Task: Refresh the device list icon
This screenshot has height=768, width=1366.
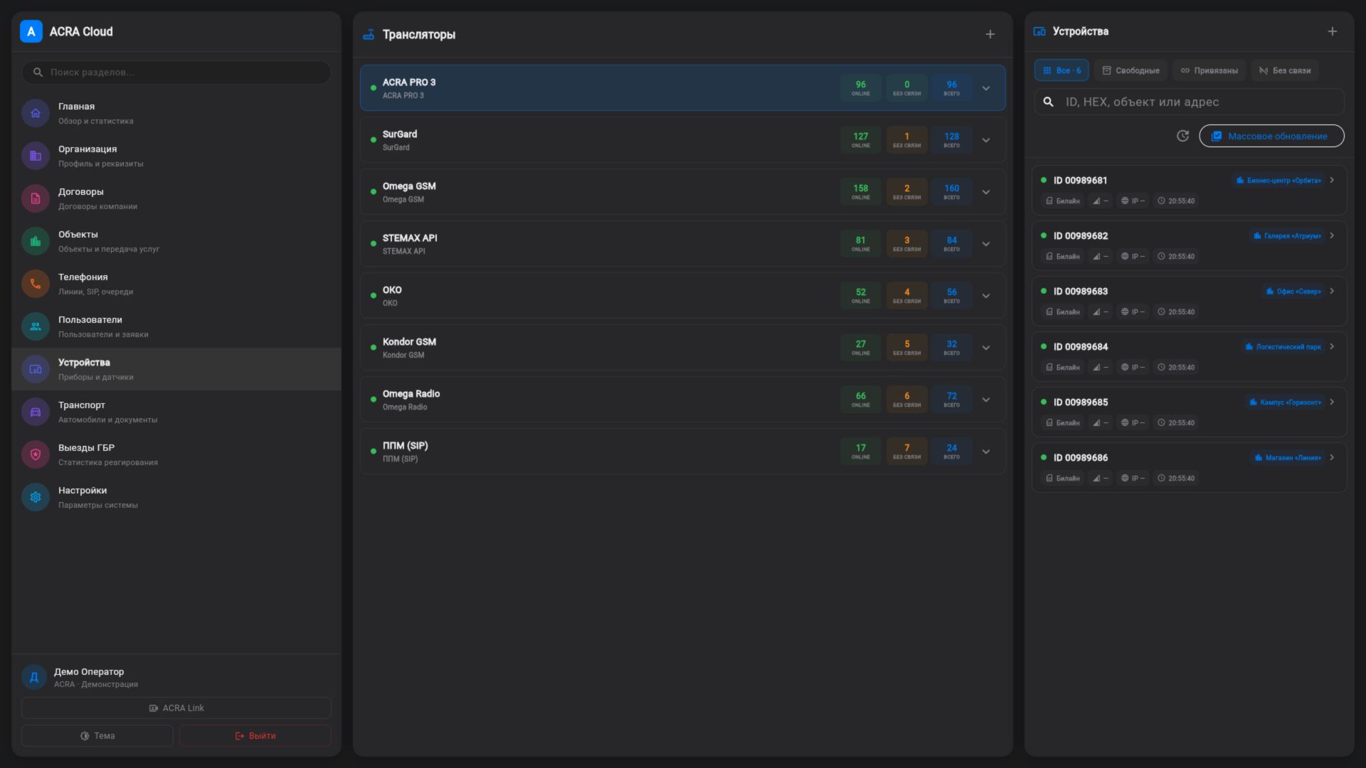Action: [1182, 136]
